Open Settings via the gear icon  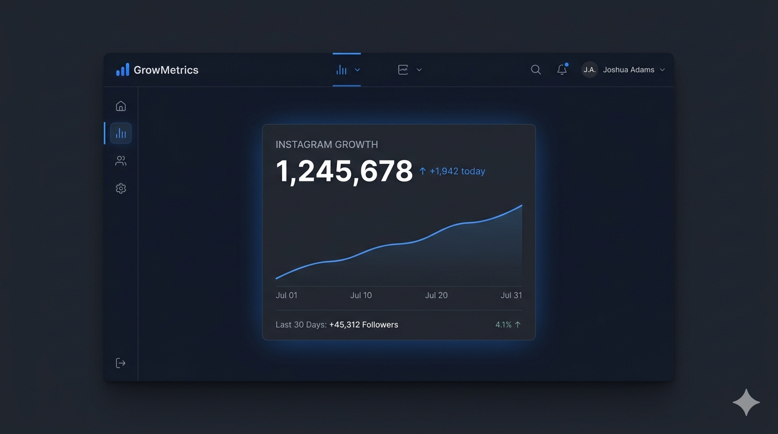click(x=120, y=188)
